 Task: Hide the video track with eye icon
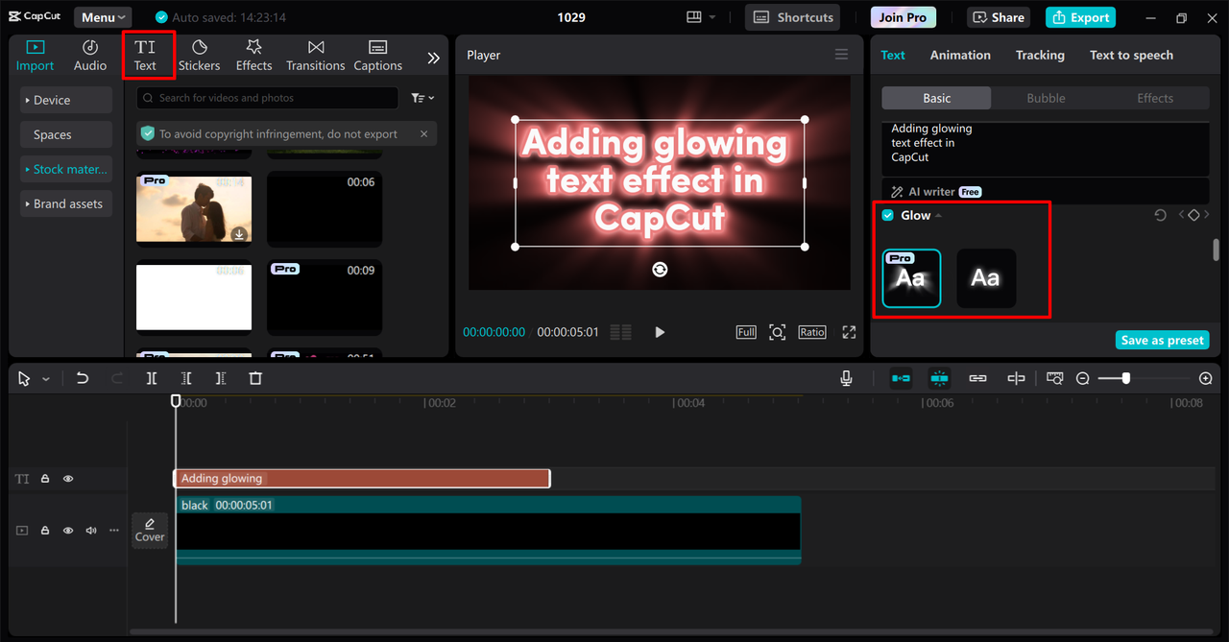[68, 530]
